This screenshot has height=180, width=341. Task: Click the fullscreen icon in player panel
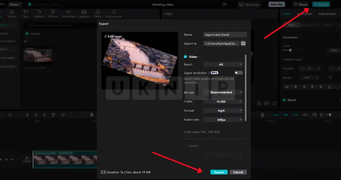(x=274, y=103)
